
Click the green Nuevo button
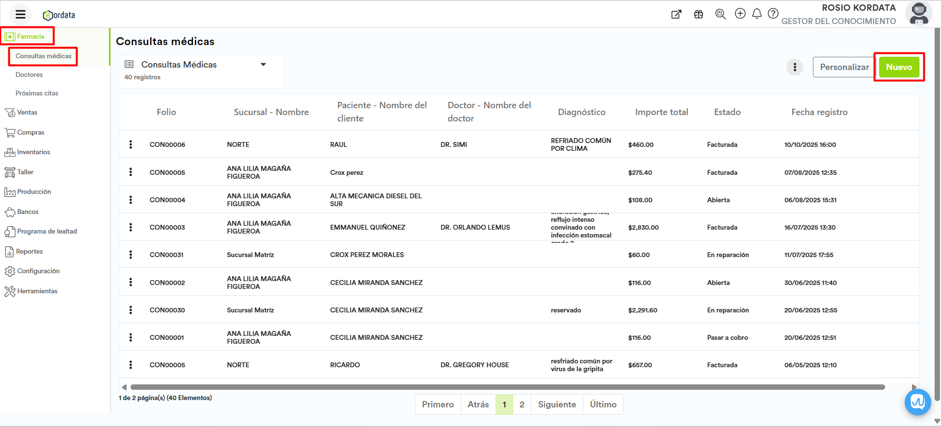click(898, 67)
